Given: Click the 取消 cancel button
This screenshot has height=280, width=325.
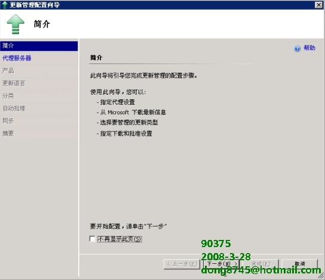Looking at the screenshot, I should point(300,264).
